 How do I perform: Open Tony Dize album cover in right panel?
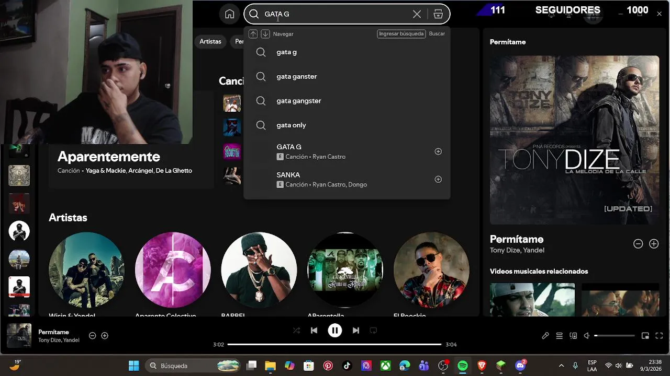coord(574,140)
